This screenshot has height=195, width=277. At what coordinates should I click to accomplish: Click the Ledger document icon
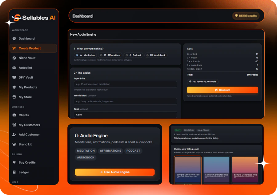[x=14, y=172]
